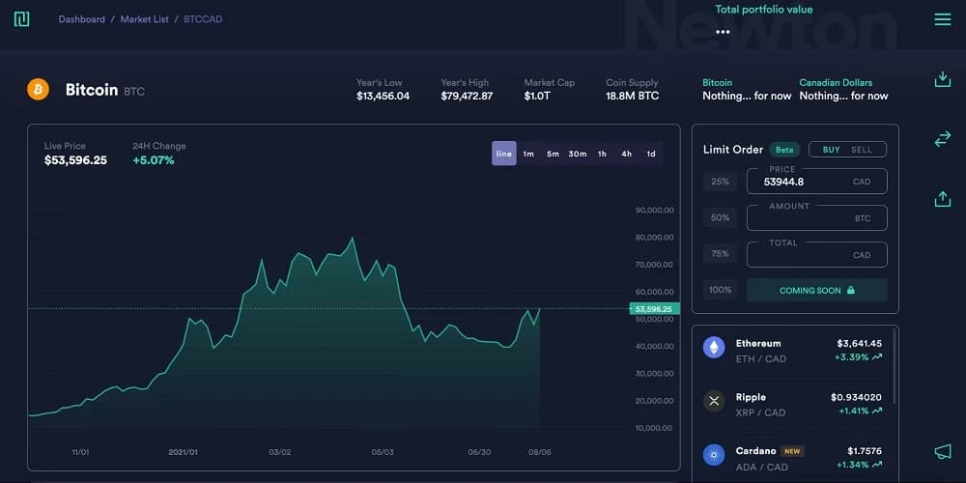This screenshot has height=483, width=966.
Task: Click the Canadian Dollars balance label
Action: tap(836, 82)
